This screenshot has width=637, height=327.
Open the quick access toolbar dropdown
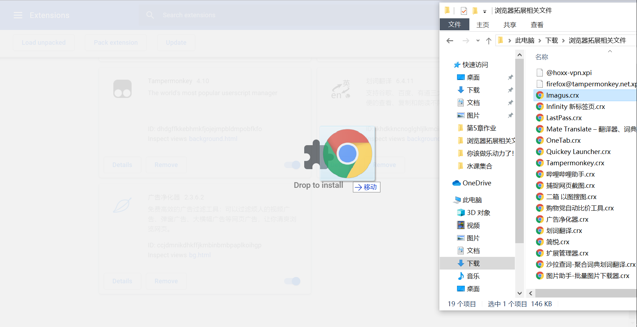[x=485, y=11]
